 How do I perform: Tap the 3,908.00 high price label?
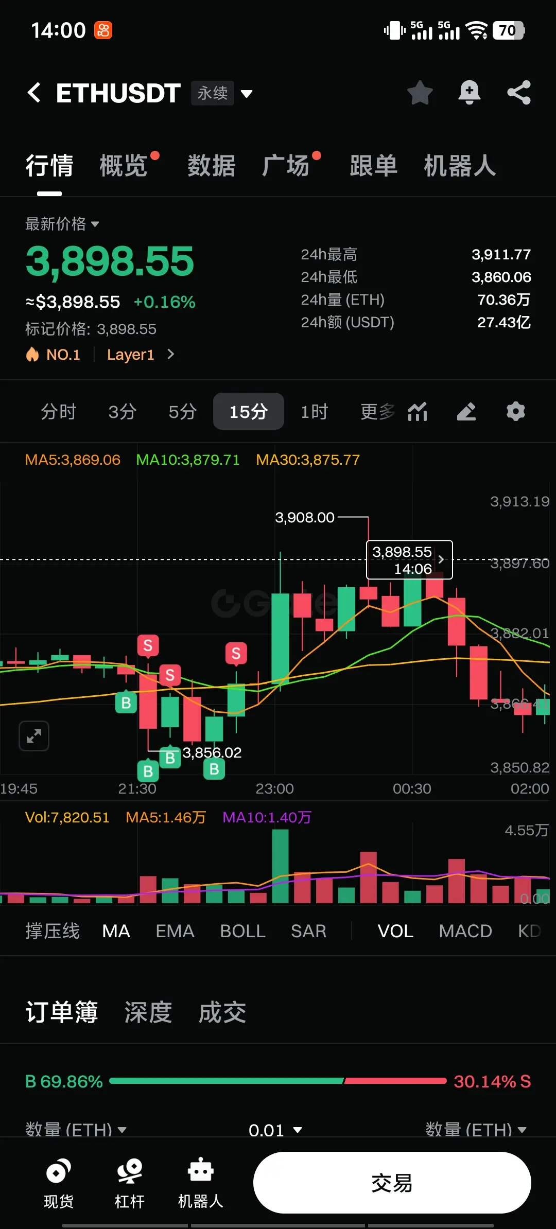point(305,517)
